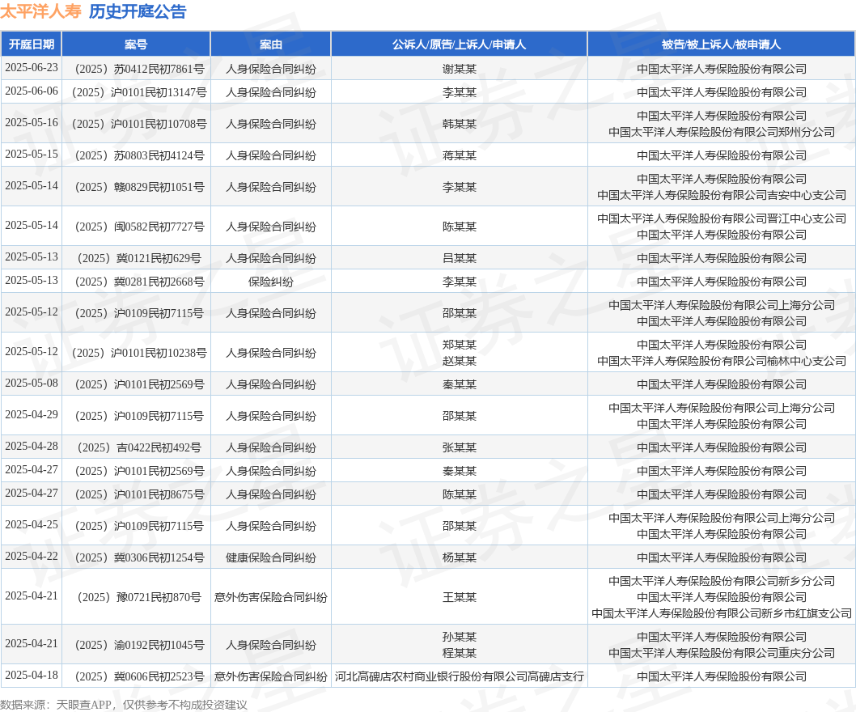Click defendant 重庆分公司 entry
Image resolution: width=856 pixels, height=712 pixels.
coord(721,653)
